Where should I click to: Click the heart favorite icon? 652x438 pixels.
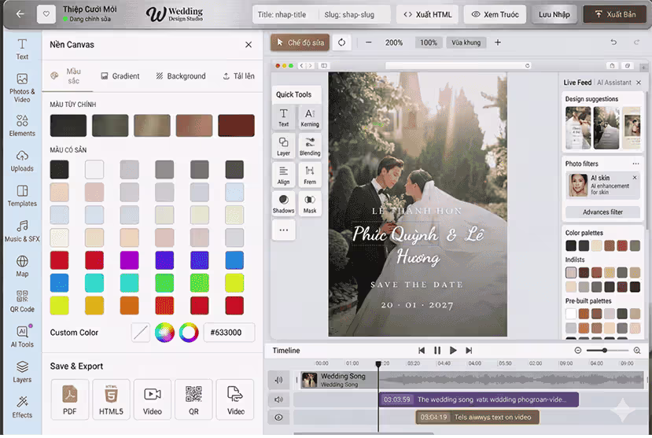[46, 14]
